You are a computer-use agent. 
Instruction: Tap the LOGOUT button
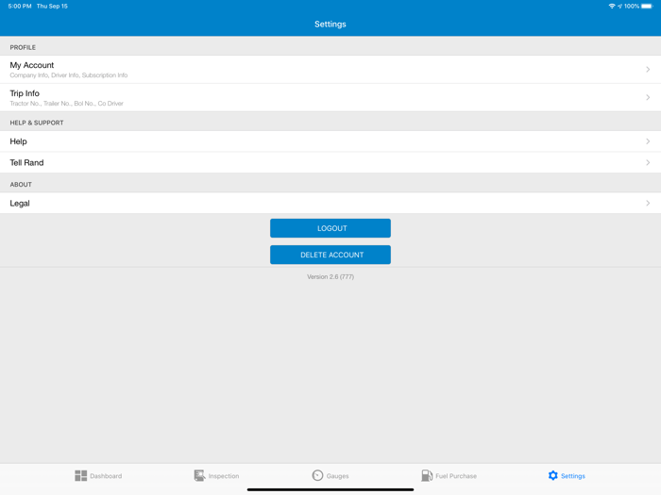(330, 228)
